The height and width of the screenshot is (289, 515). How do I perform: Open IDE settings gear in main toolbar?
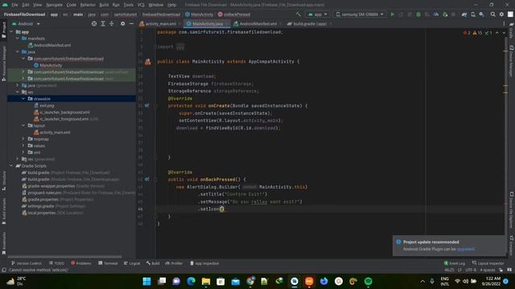[501, 14]
